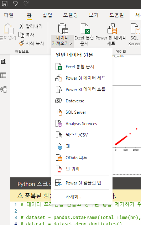Viewport: 141px width, 225px height.
Task: Choose Power BI 데이터 세트 menu entry
Action: [x=82, y=78]
